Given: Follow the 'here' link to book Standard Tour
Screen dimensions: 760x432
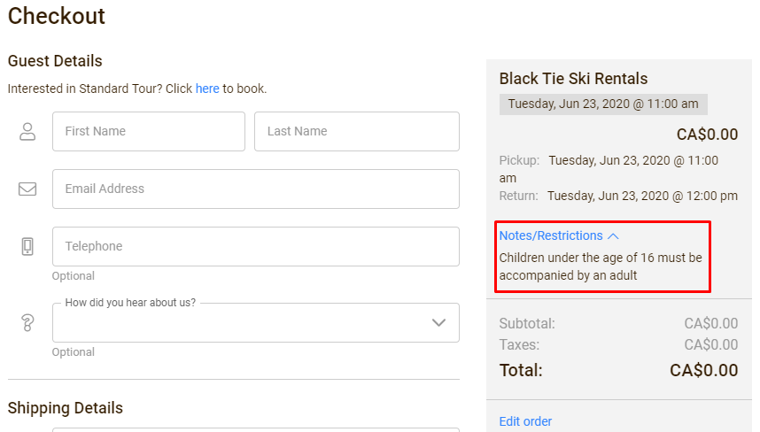Looking at the screenshot, I should [x=207, y=89].
